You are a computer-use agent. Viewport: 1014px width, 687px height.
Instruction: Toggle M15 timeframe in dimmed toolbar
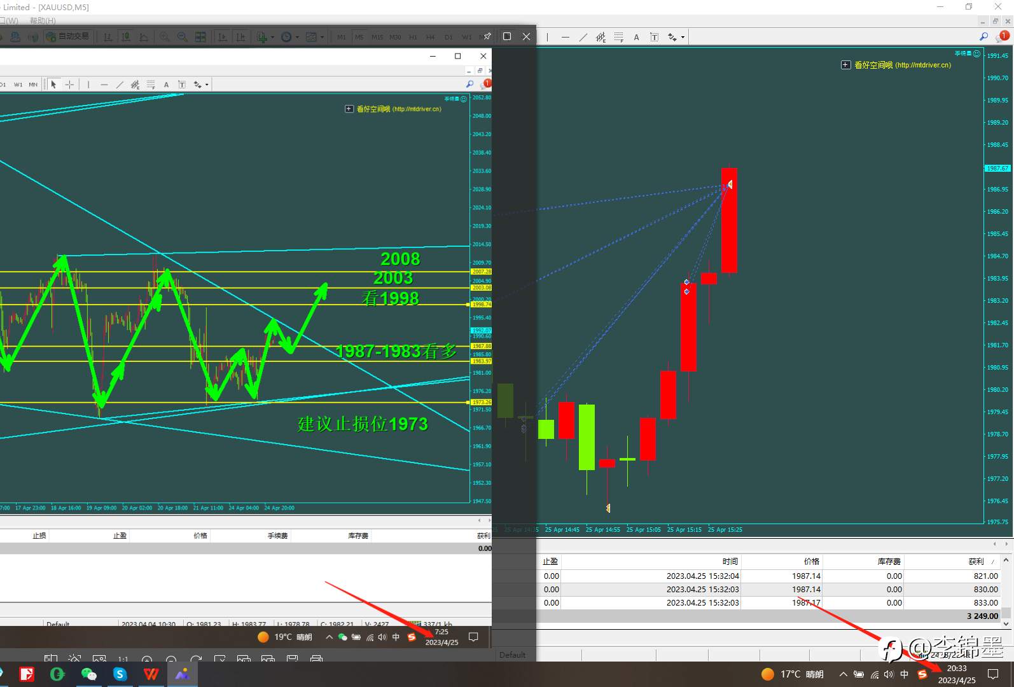(377, 37)
